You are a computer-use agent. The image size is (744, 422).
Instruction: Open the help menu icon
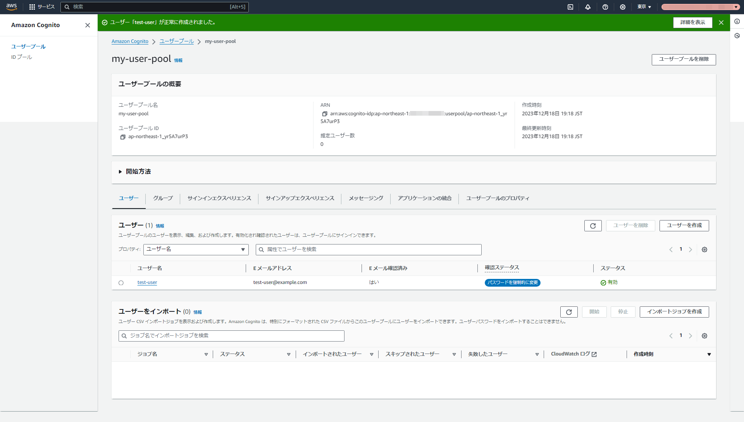[605, 7]
